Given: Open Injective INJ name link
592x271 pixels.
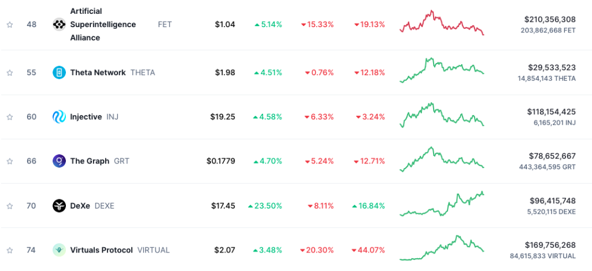Looking at the screenshot, I should click(94, 117).
